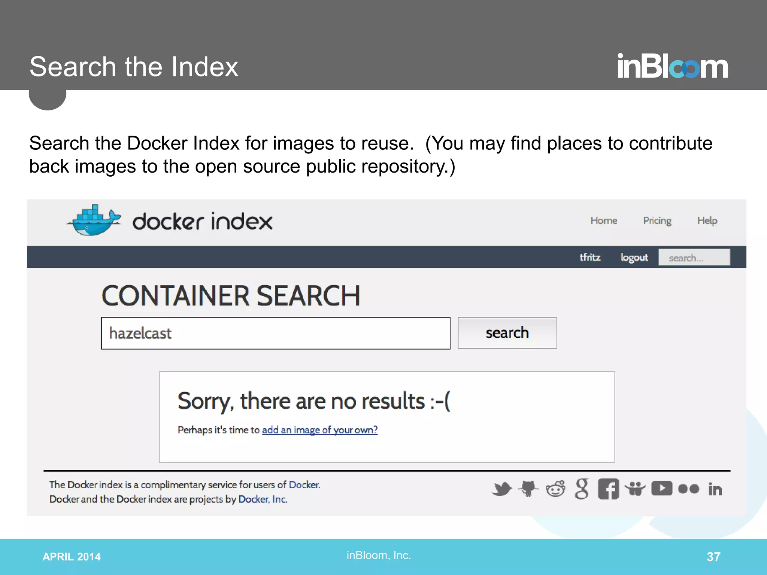Select the slide title Search the Index
Viewport: 767px width, 575px height.
[x=134, y=67]
